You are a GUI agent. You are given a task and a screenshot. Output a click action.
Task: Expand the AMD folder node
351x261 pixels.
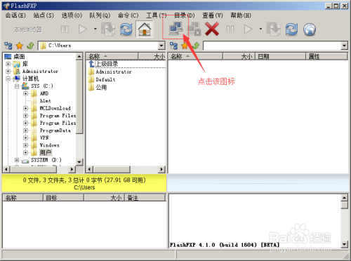coord(25,93)
